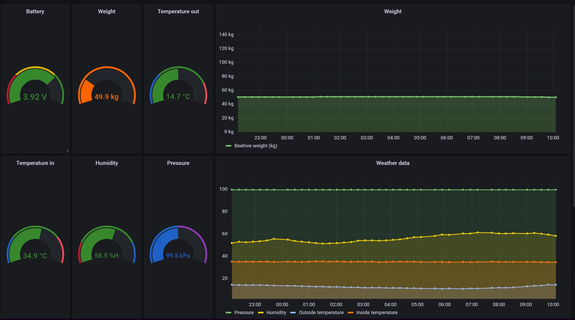Toggle Inside temperature legend series

(377, 313)
